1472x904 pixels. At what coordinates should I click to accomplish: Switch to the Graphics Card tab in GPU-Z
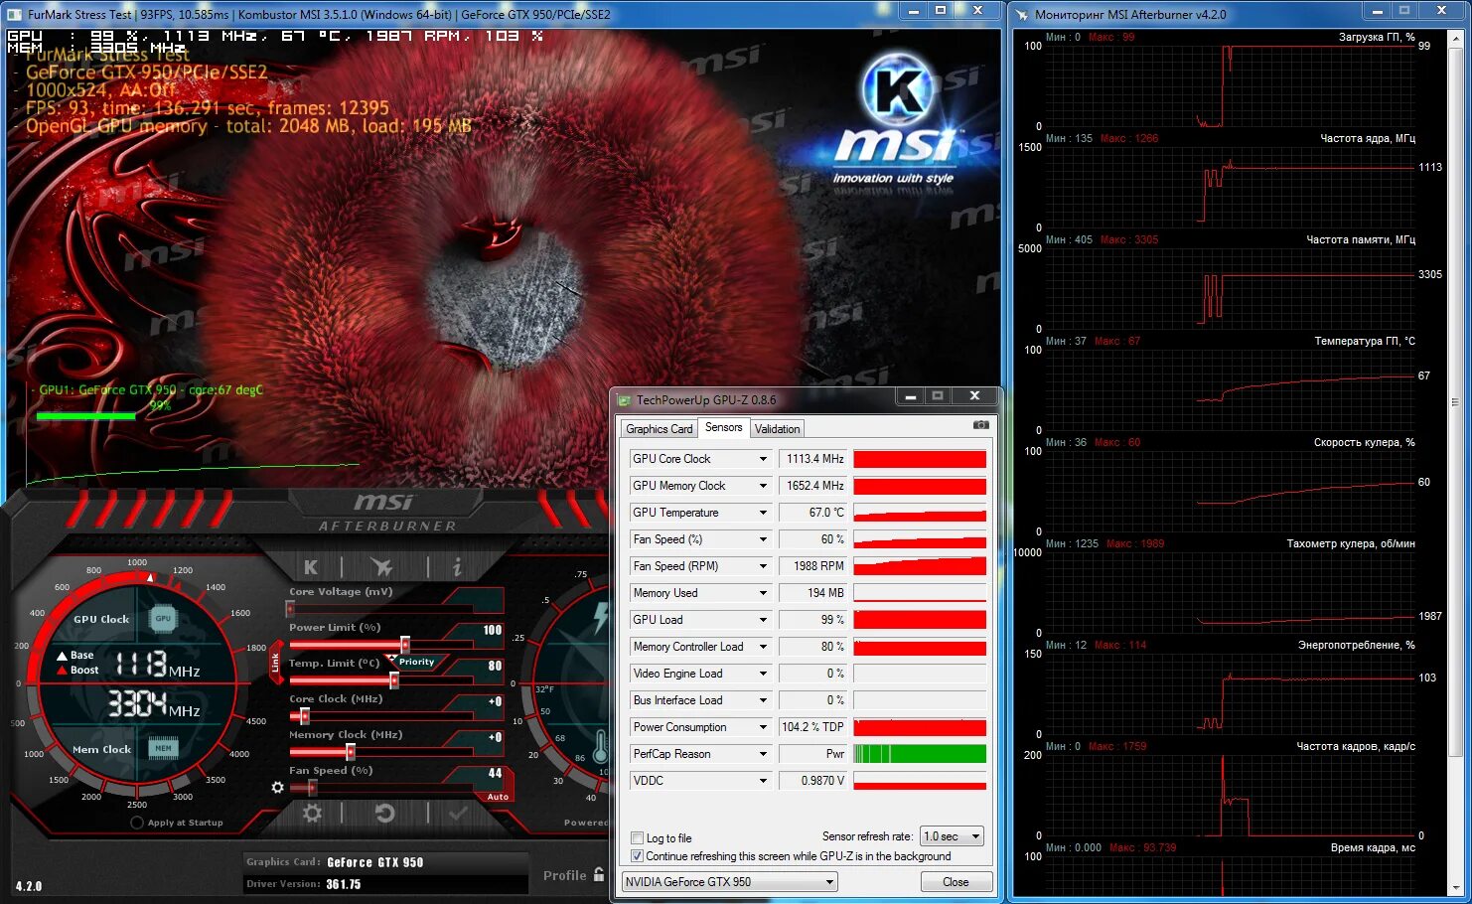click(x=659, y=429)
